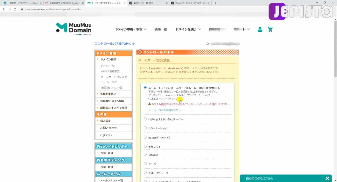Close the Gmail 会員登録完了 tab
Screen dimensions: 337x182
83,3
